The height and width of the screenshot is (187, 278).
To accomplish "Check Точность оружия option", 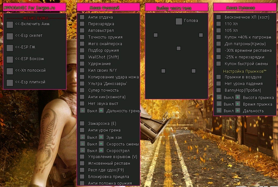I will point(82,37).
